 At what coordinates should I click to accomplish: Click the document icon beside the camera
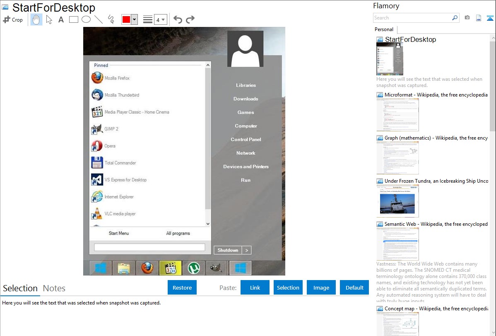pyautogui.click(x=479, y=18)
